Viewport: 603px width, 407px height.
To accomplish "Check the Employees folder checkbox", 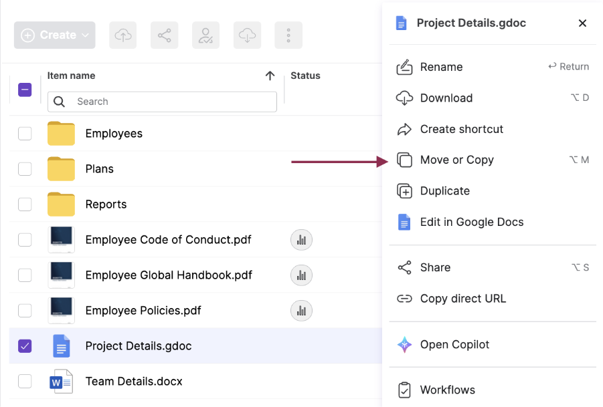I will click(25, 134).
